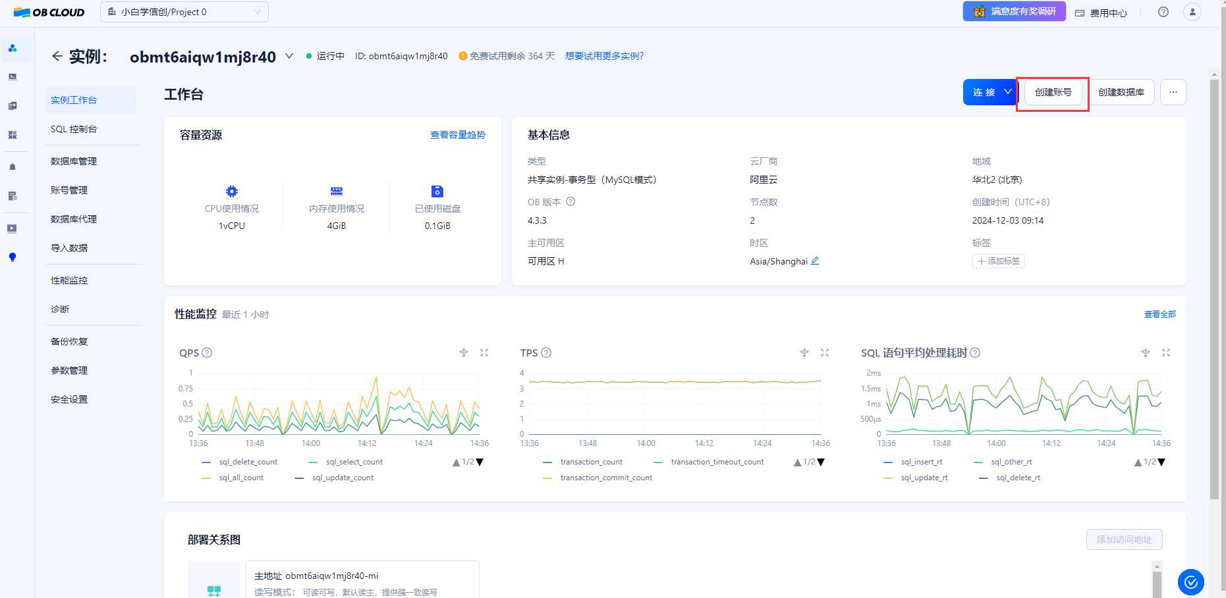Click the 创建数据库 button

point(1121,92)
